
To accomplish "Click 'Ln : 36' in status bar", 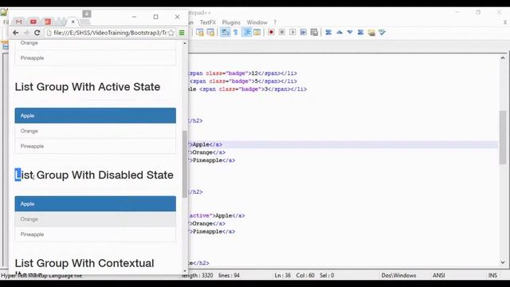I will click(x=283, y=275).
